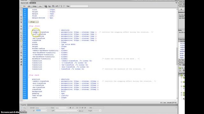Expand collapsed .flip ... code block
The width and height of the screenshot is (204, 114).
[33, 22]
